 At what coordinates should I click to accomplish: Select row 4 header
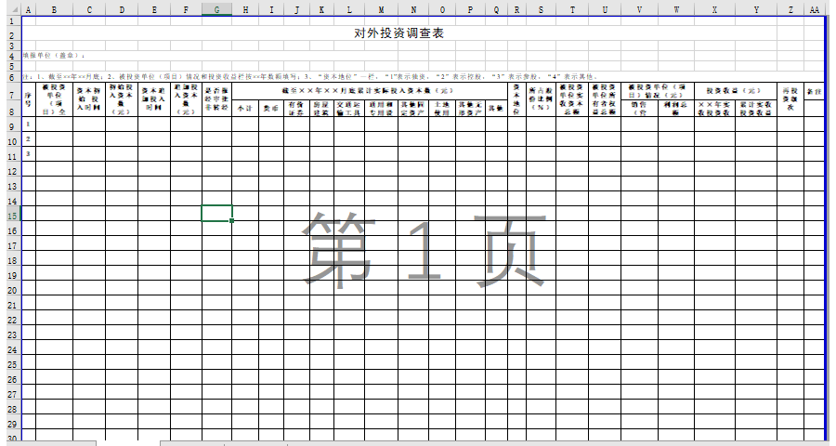point(12,56)
